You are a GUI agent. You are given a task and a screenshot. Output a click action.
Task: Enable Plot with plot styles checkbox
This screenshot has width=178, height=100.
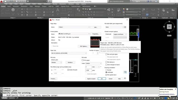(106, 54)
